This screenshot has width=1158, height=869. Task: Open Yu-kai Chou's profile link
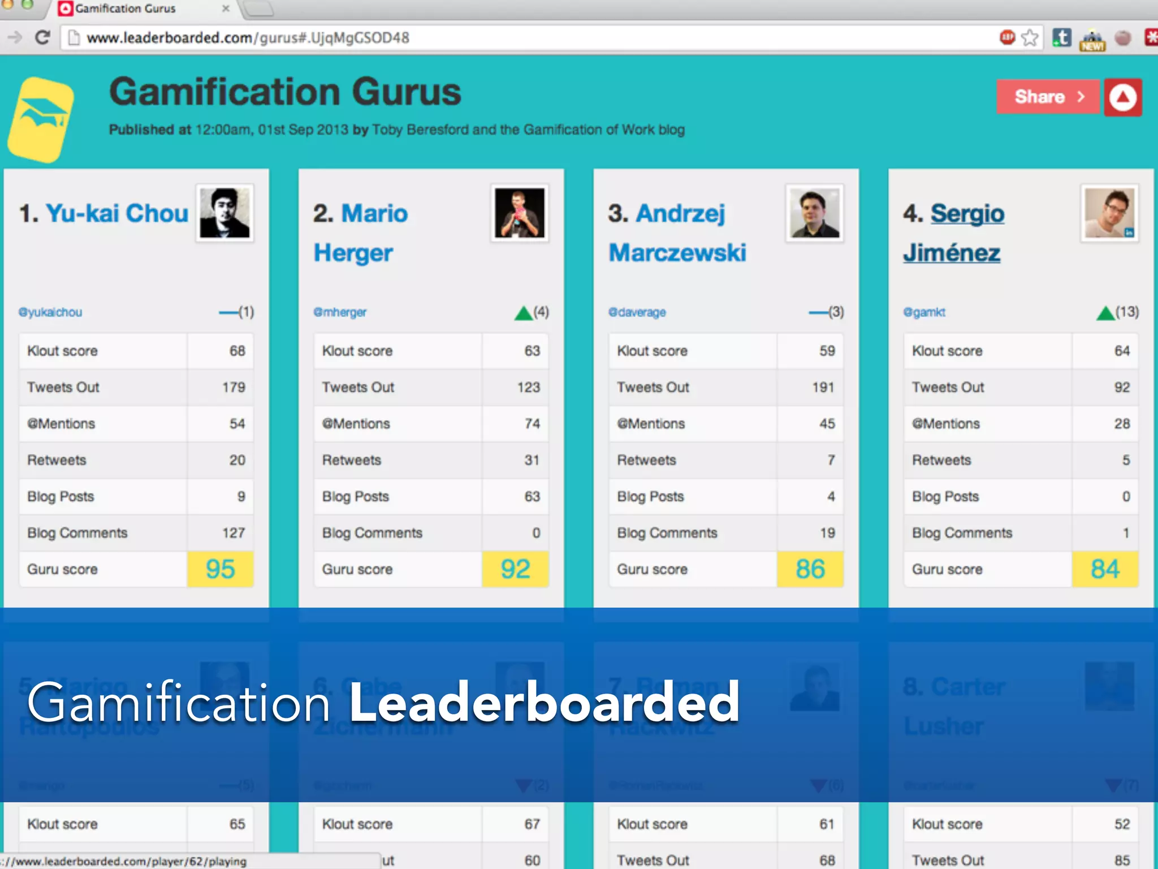pos(117,213)
